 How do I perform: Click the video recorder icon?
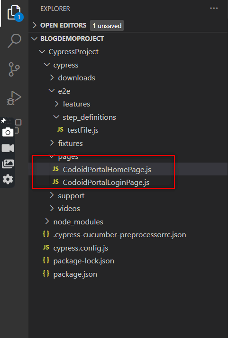click(8, 148)
